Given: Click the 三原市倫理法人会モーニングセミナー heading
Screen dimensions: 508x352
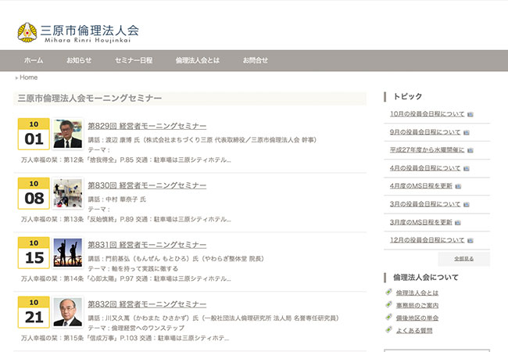Looking at the screenshot, I should click(x=90, y=99).
